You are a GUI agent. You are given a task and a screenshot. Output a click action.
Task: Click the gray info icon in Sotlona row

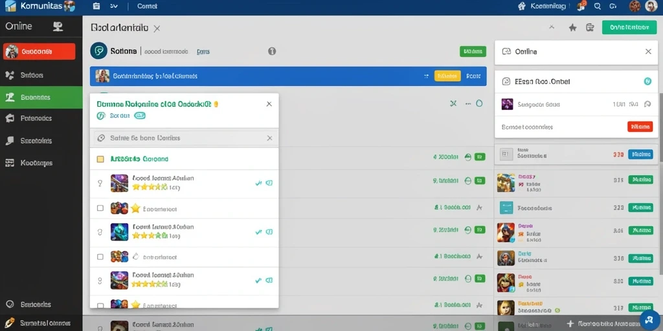click(272, 51)
